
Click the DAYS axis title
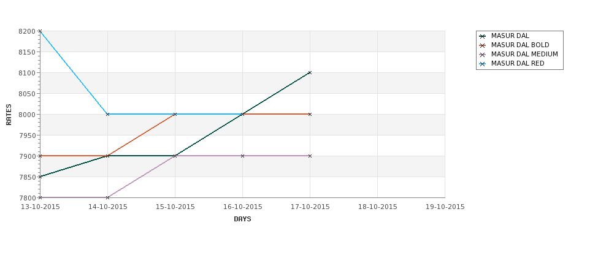point(242,219)
